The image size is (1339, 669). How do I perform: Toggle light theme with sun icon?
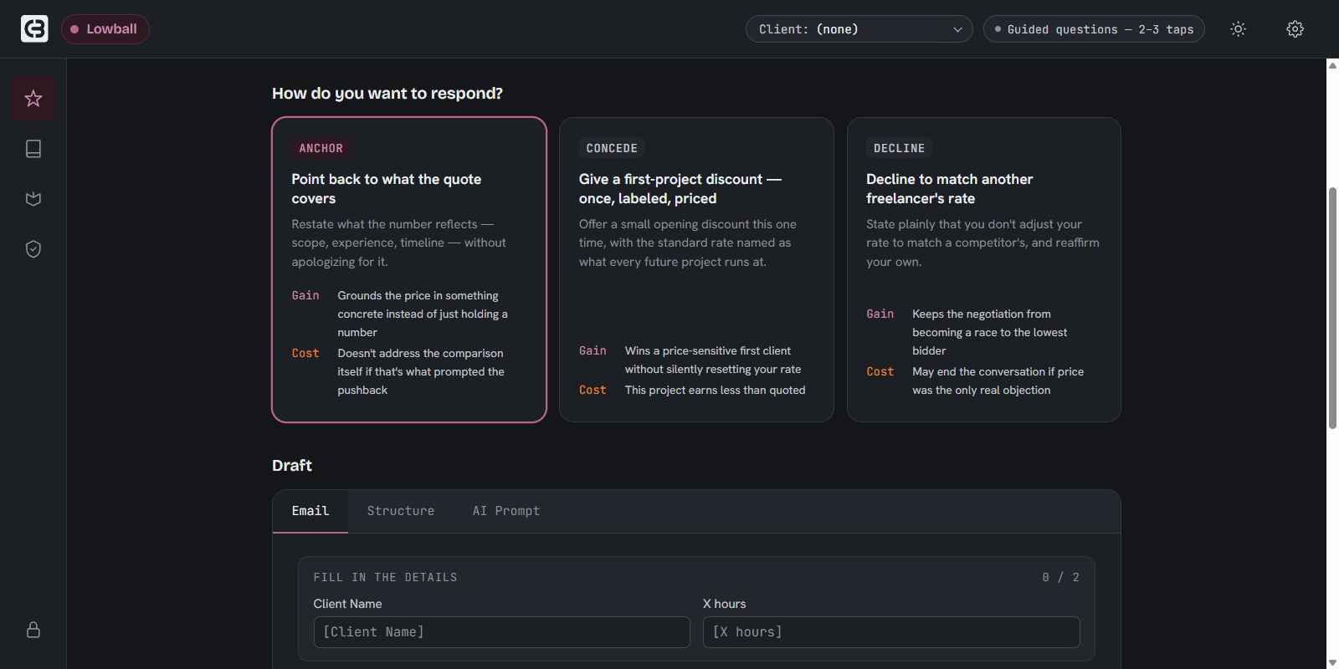(1239, 29)
